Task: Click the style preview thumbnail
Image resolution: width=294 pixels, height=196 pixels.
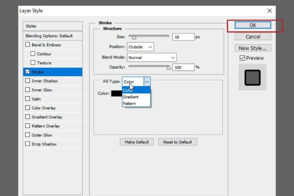Action: tap(253, 77)
